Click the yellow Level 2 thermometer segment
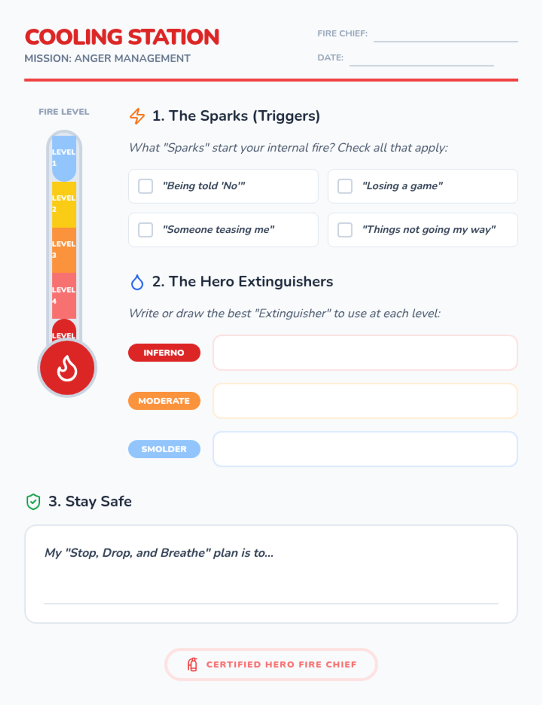Screen dimensions: 542x723 64,205
